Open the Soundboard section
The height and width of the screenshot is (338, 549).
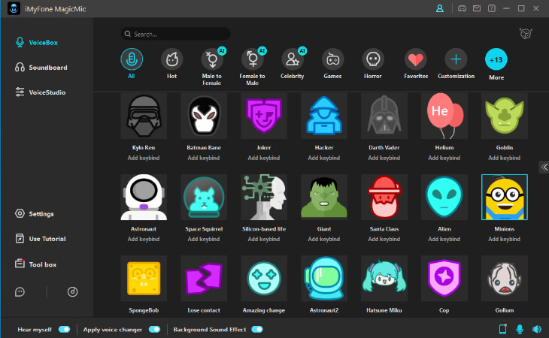click(x=41, y=68)
